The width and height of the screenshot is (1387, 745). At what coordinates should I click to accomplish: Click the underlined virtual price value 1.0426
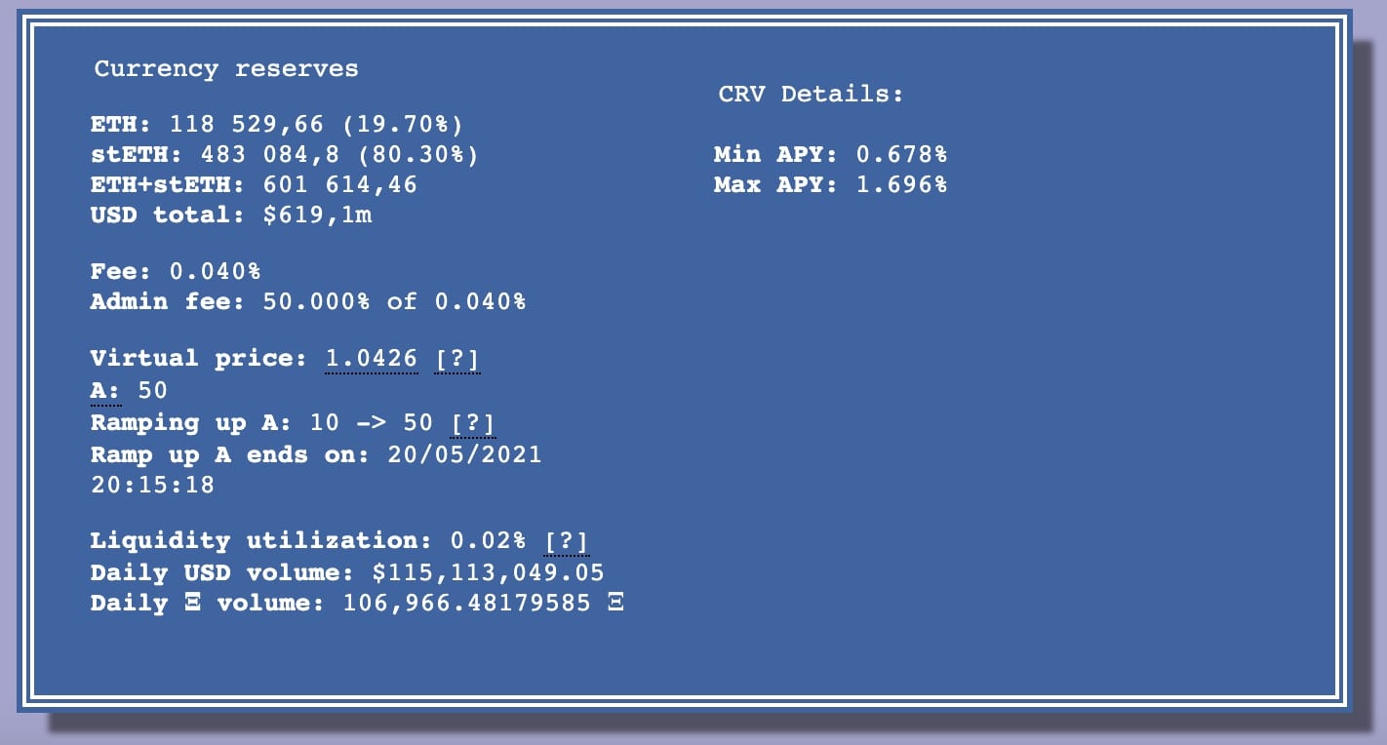point(371,359)
